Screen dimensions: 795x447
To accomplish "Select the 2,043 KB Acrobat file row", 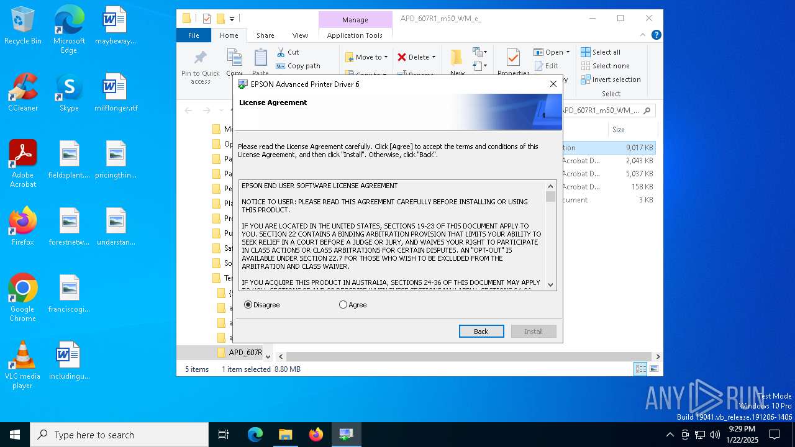I will pos(608,161).
